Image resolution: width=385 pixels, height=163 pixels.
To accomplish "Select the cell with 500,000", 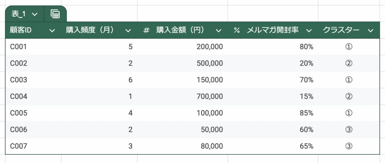I will [209, 63].
